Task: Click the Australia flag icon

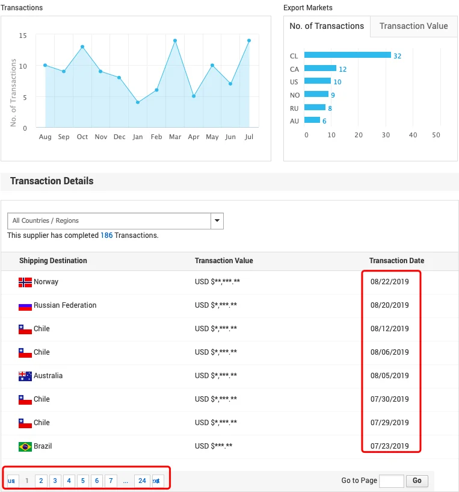Action: pos(25,376)
